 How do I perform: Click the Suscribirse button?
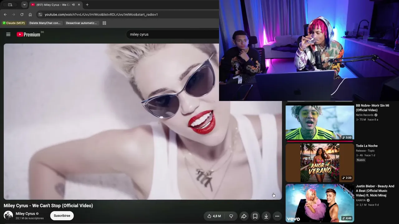click(62, 216)
